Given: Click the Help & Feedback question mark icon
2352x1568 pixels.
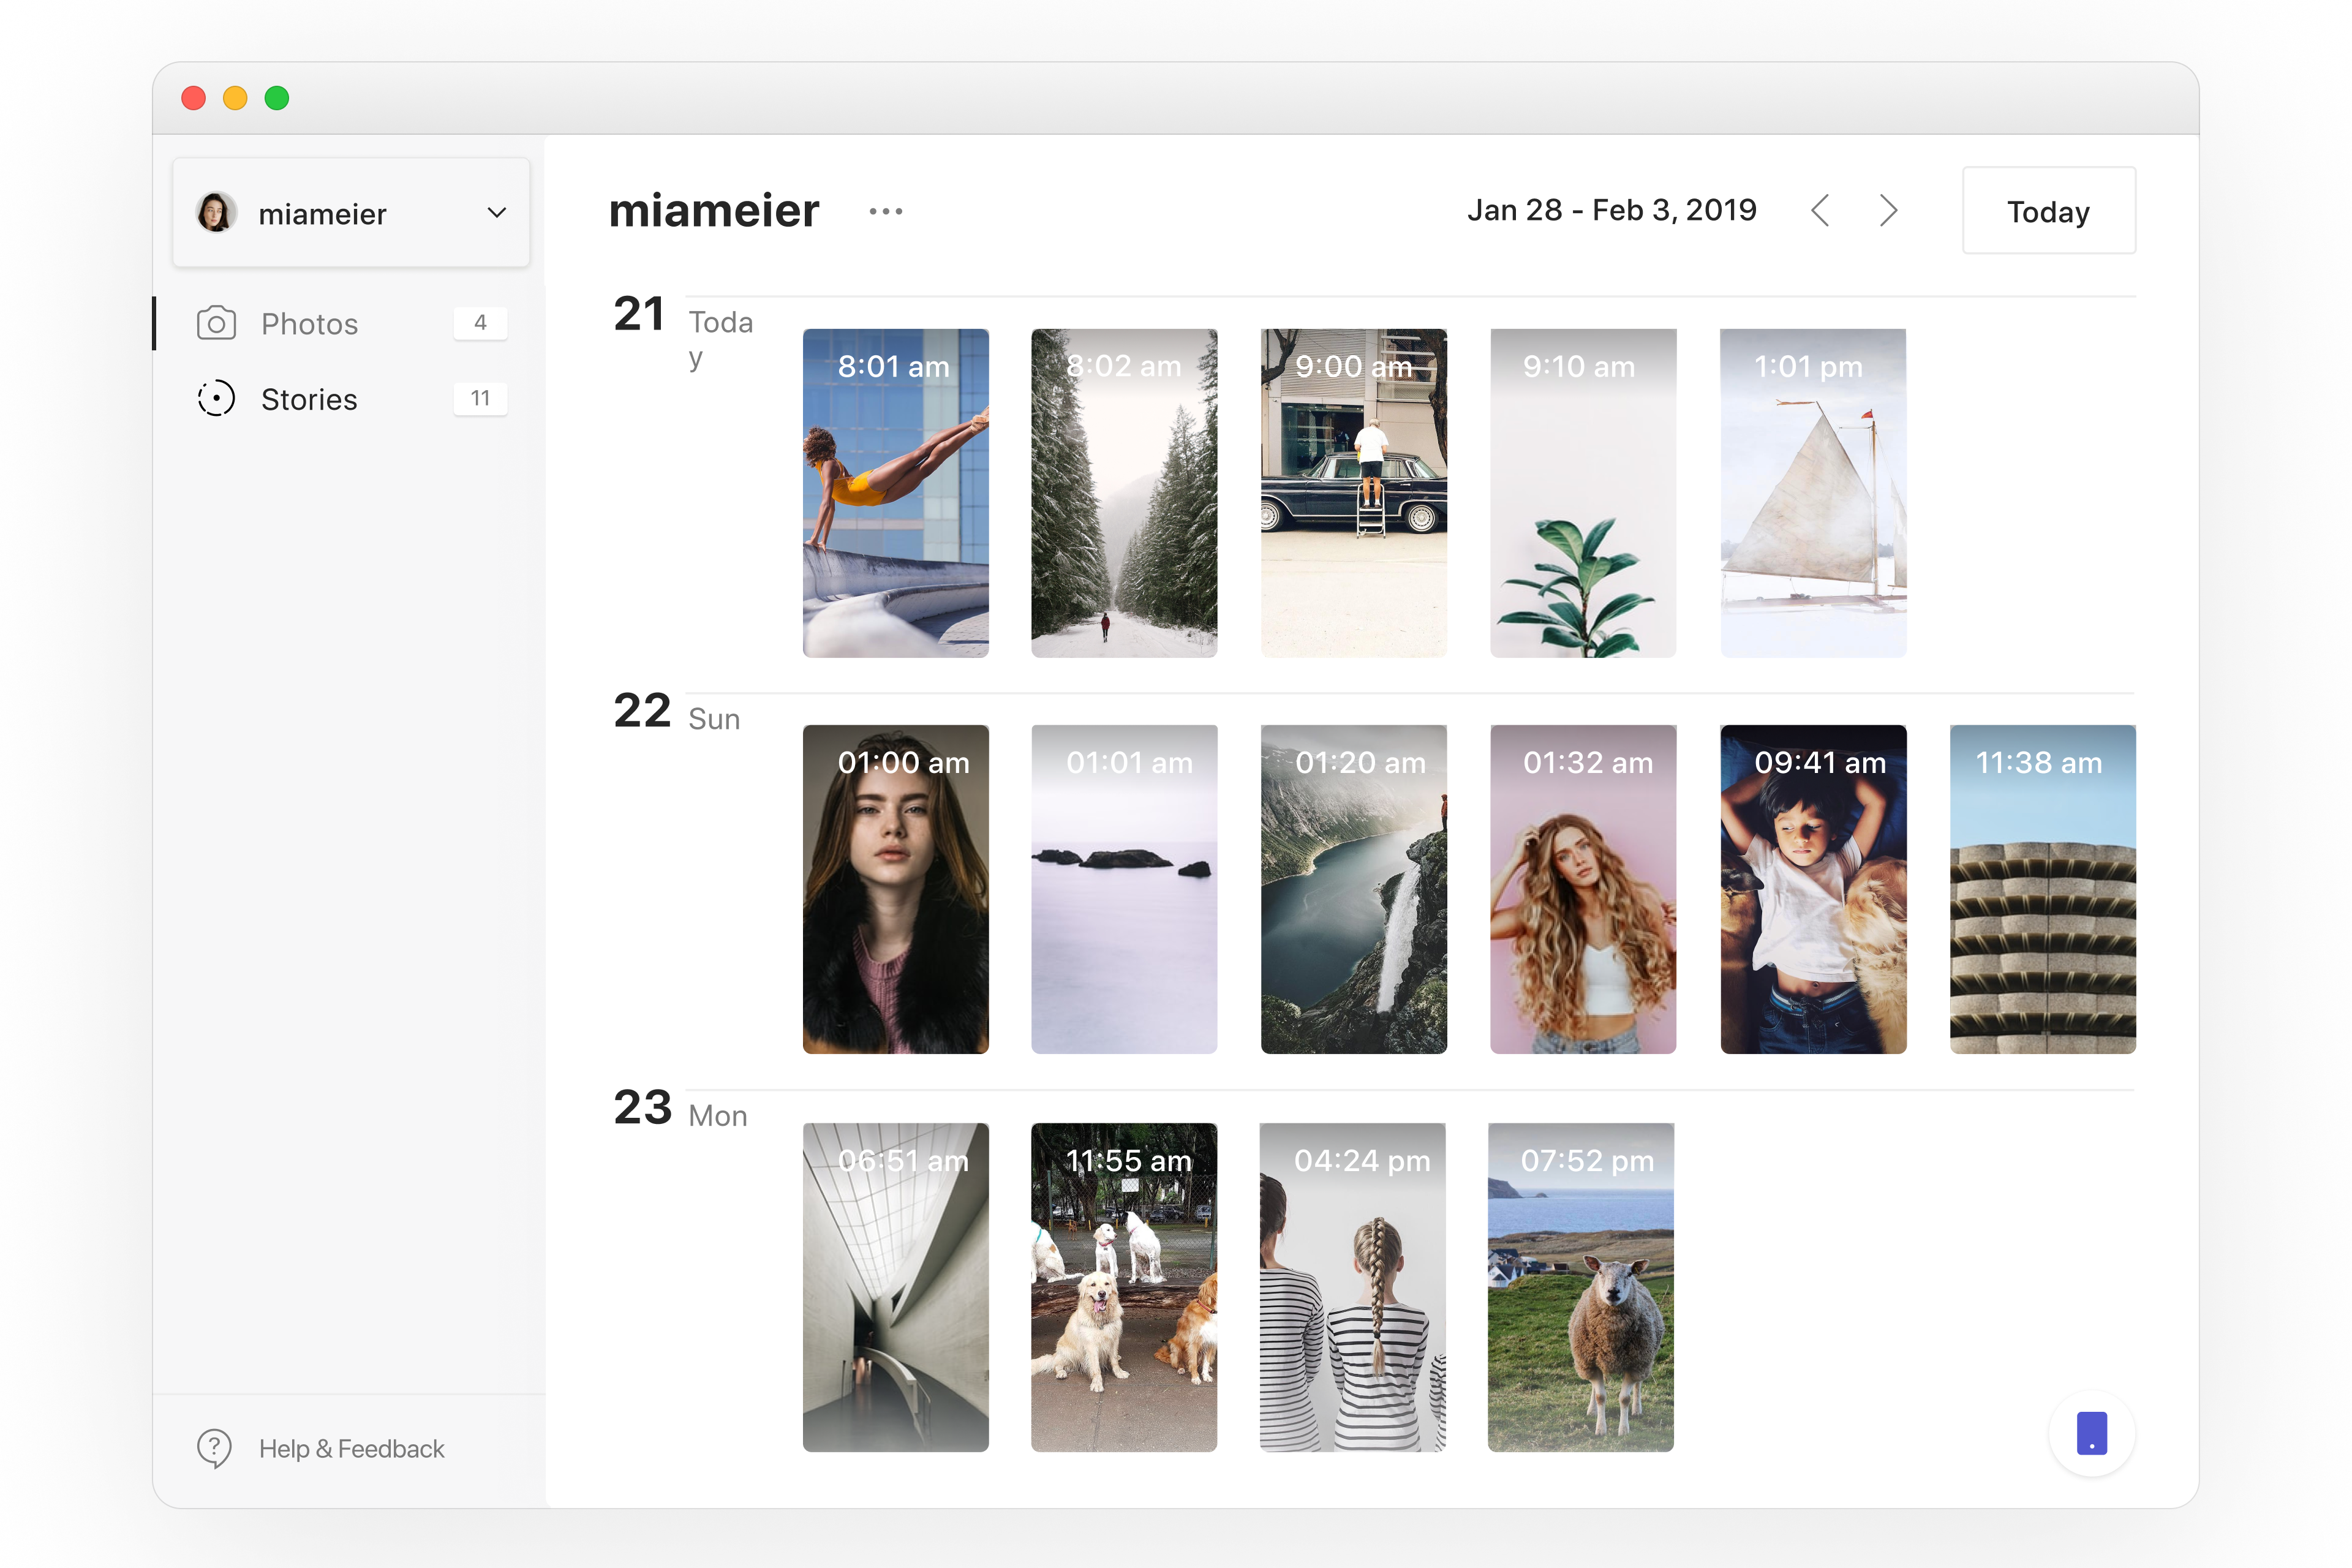Looking at the screenshot, I should (214, 1448).
